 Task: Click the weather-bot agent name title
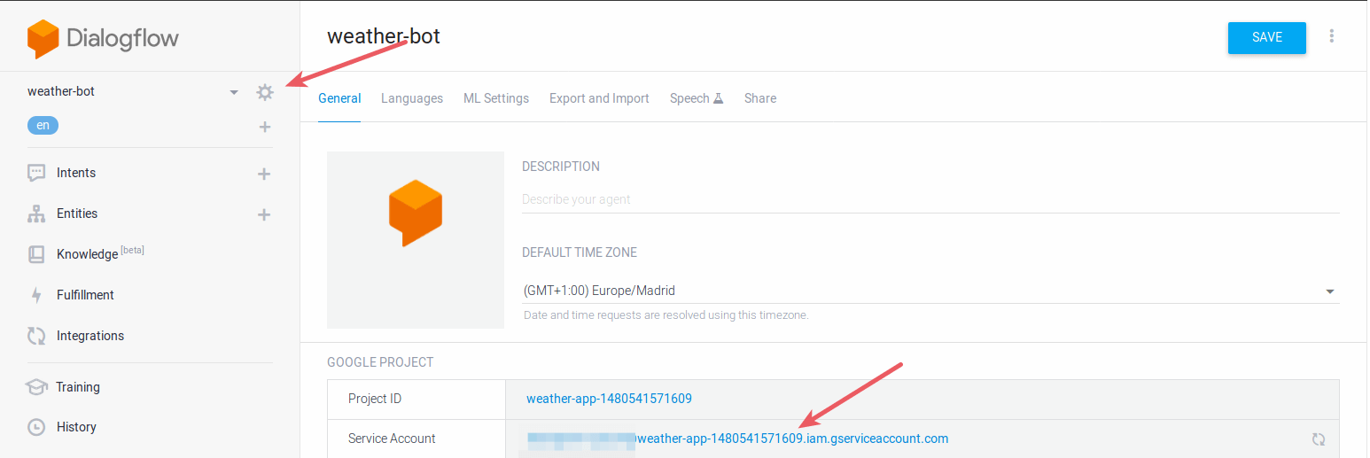384,36
